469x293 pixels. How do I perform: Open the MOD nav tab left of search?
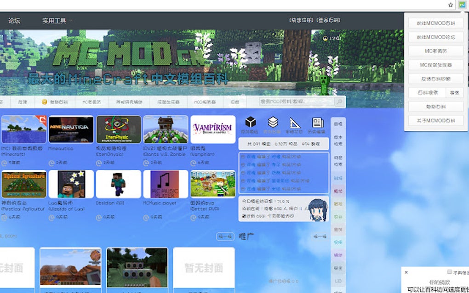pos(205,102)
